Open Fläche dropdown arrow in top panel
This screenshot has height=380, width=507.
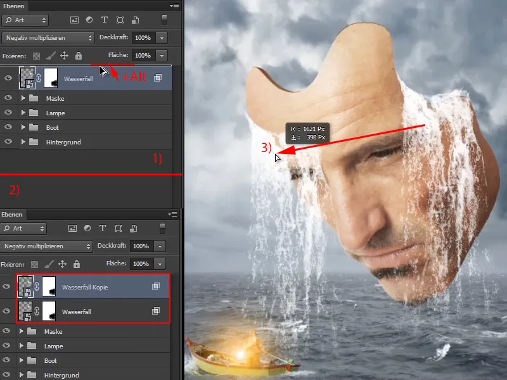tap(162, 56)
